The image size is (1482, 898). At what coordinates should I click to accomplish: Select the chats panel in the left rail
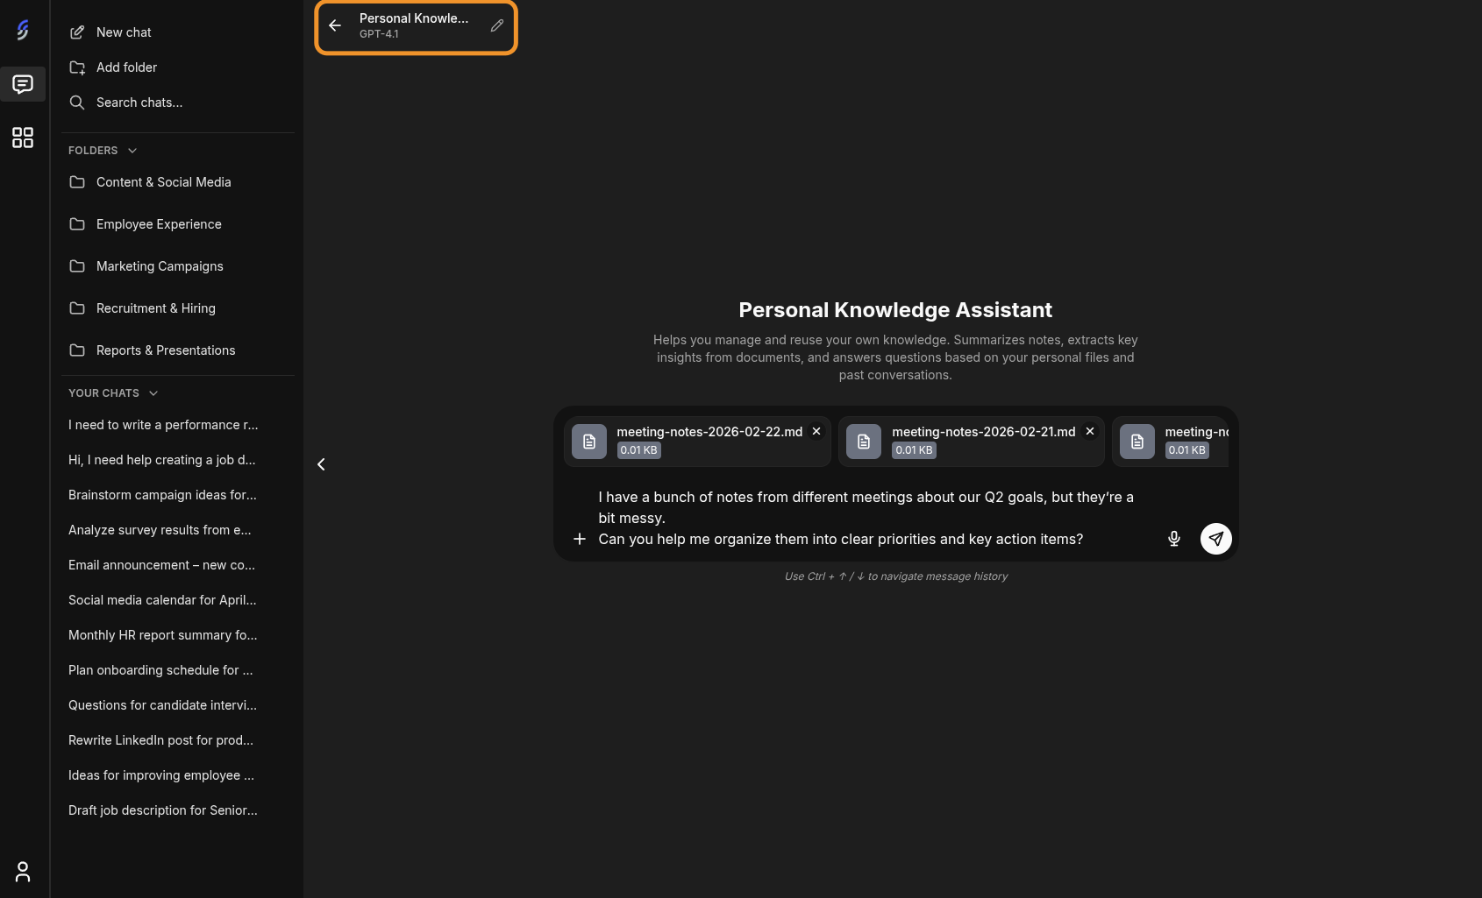click(23, 84)
